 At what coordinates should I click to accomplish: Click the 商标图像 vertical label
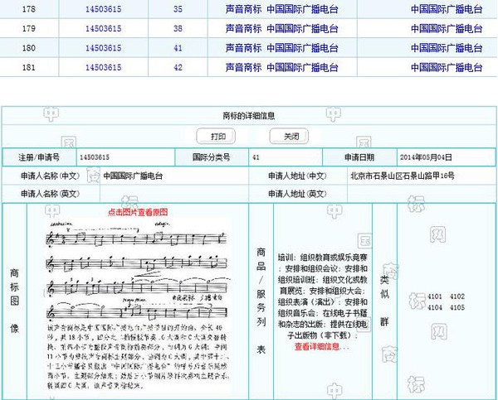(15, 301)
